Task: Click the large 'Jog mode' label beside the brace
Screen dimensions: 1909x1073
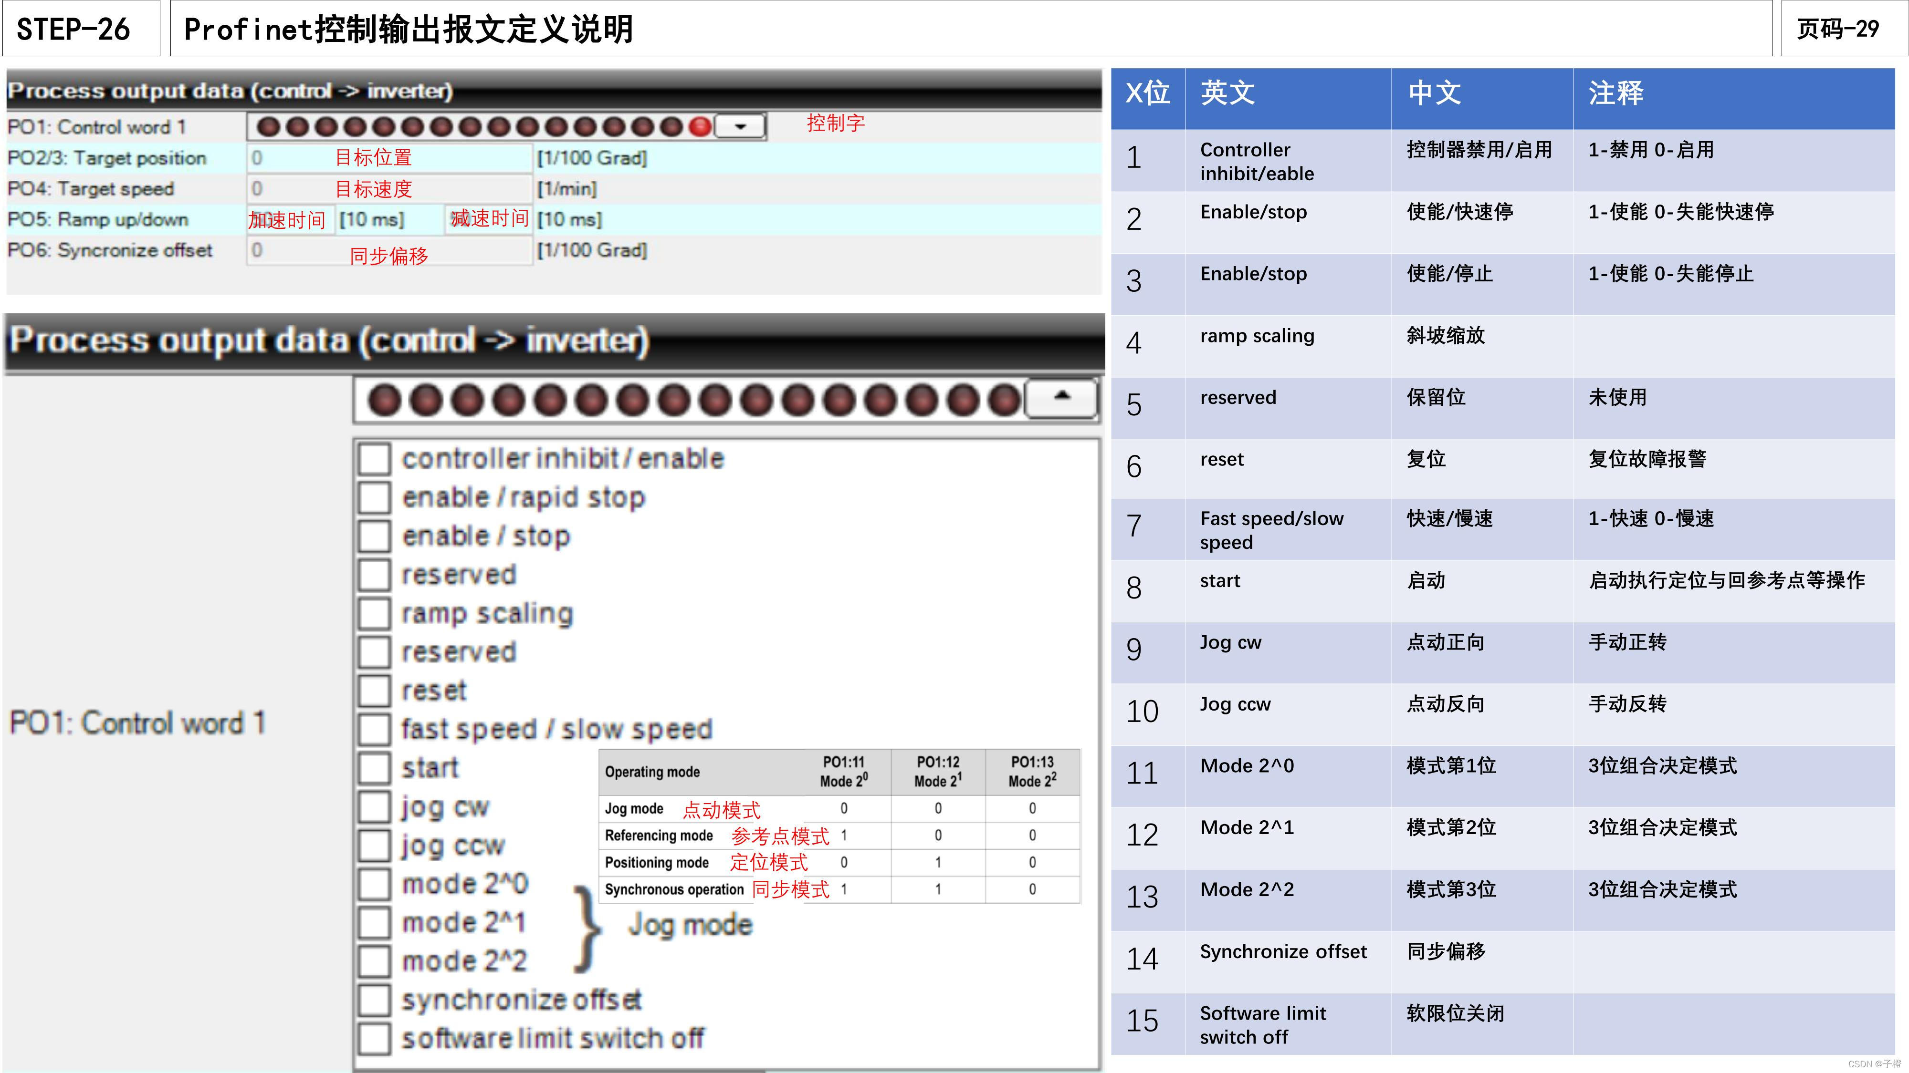Action: pos(691,924)
